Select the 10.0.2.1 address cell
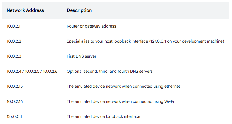This screenshot has height=124, width=232. tap(13, 26)
